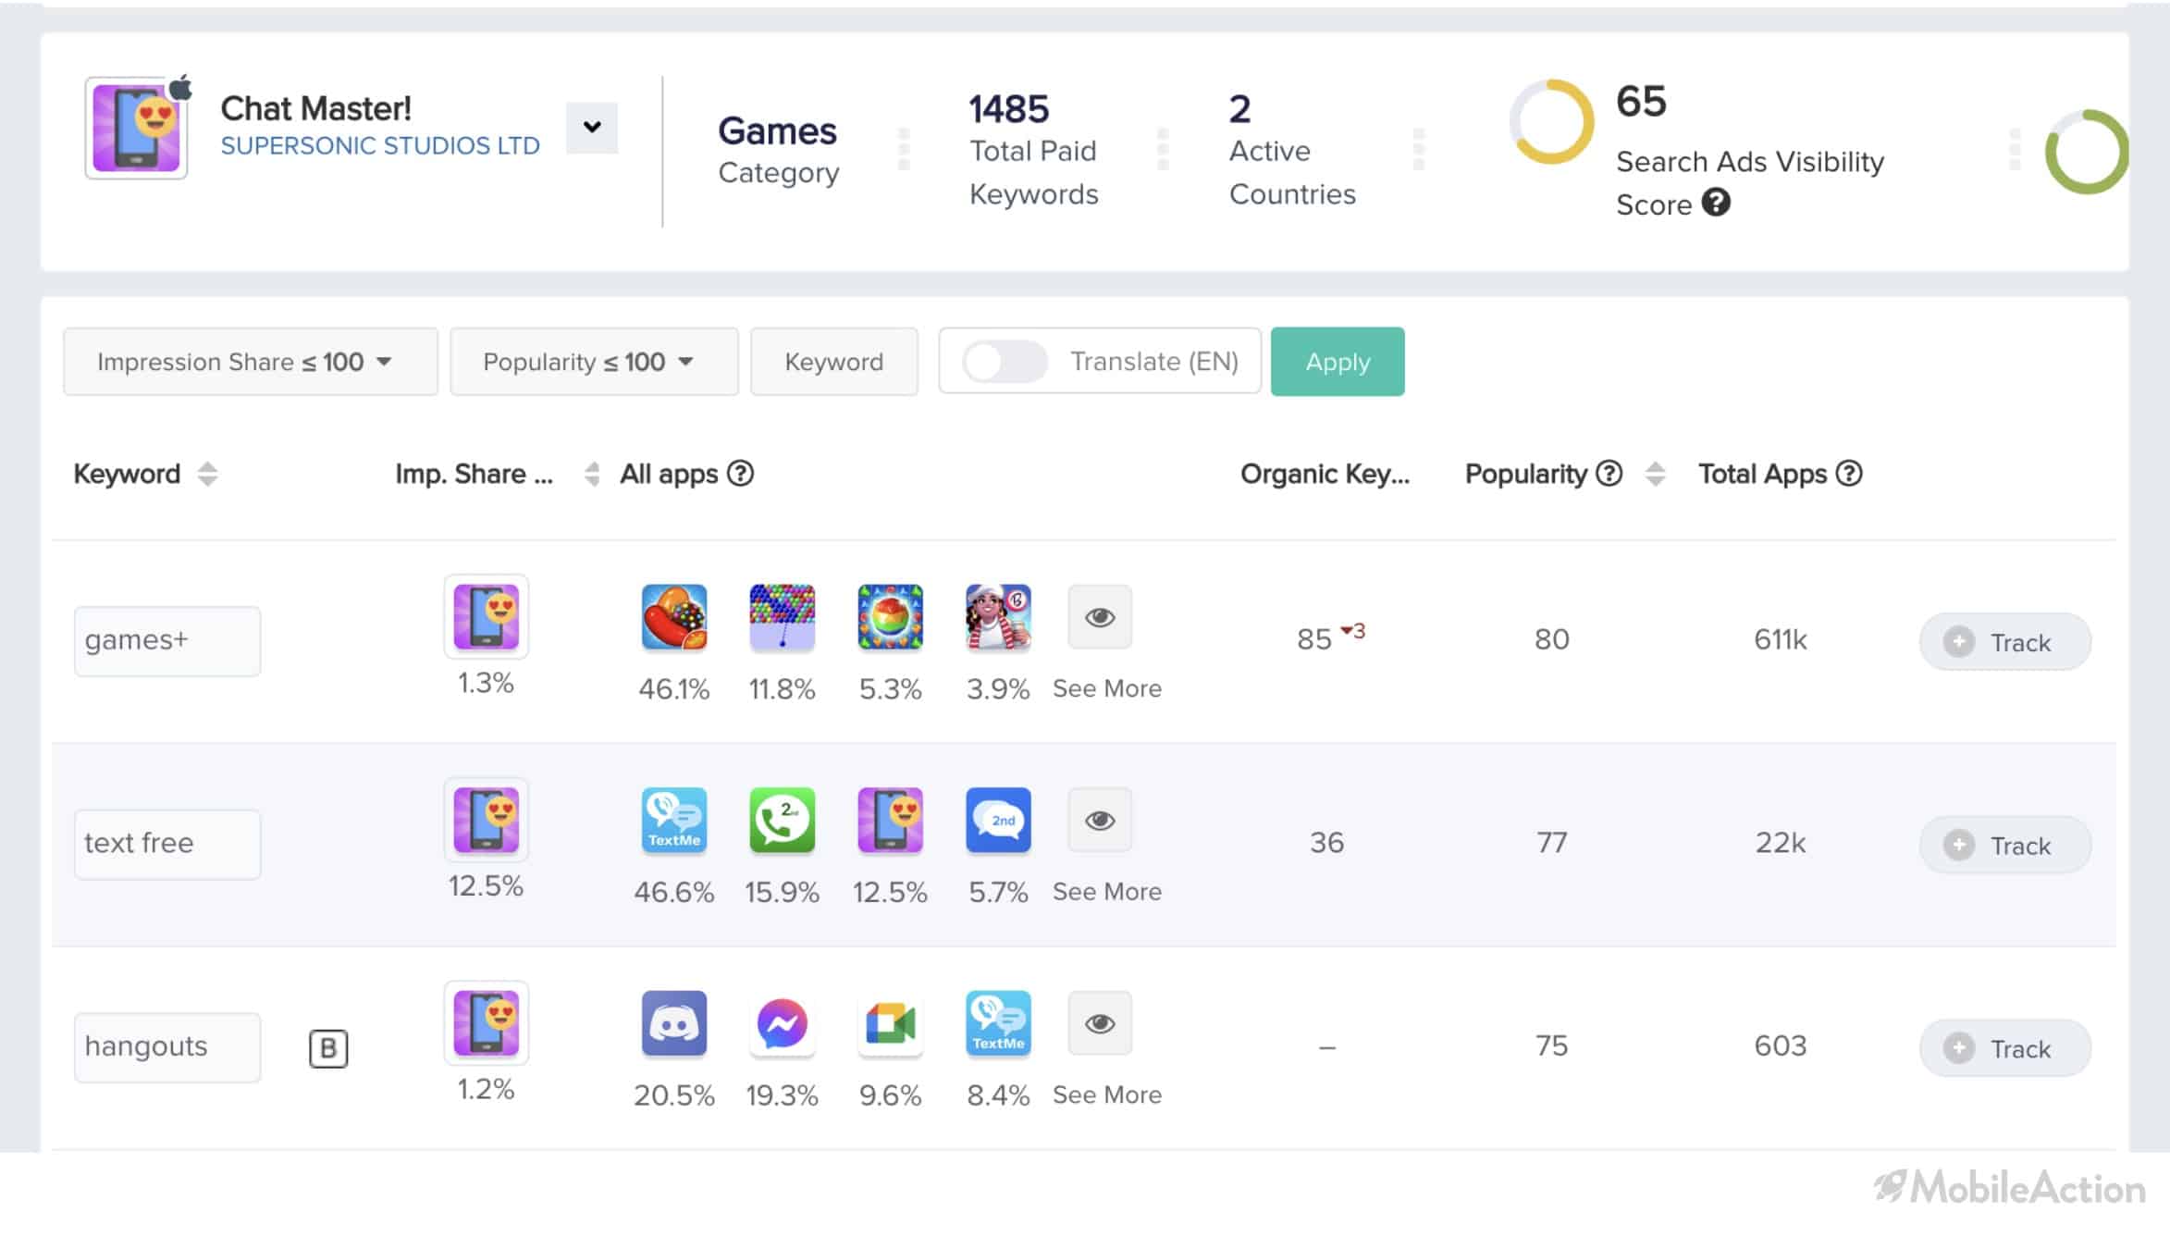Click the text free keyword cell
The width and height of the screenshot is (2170, 1249).
(167, 844)
